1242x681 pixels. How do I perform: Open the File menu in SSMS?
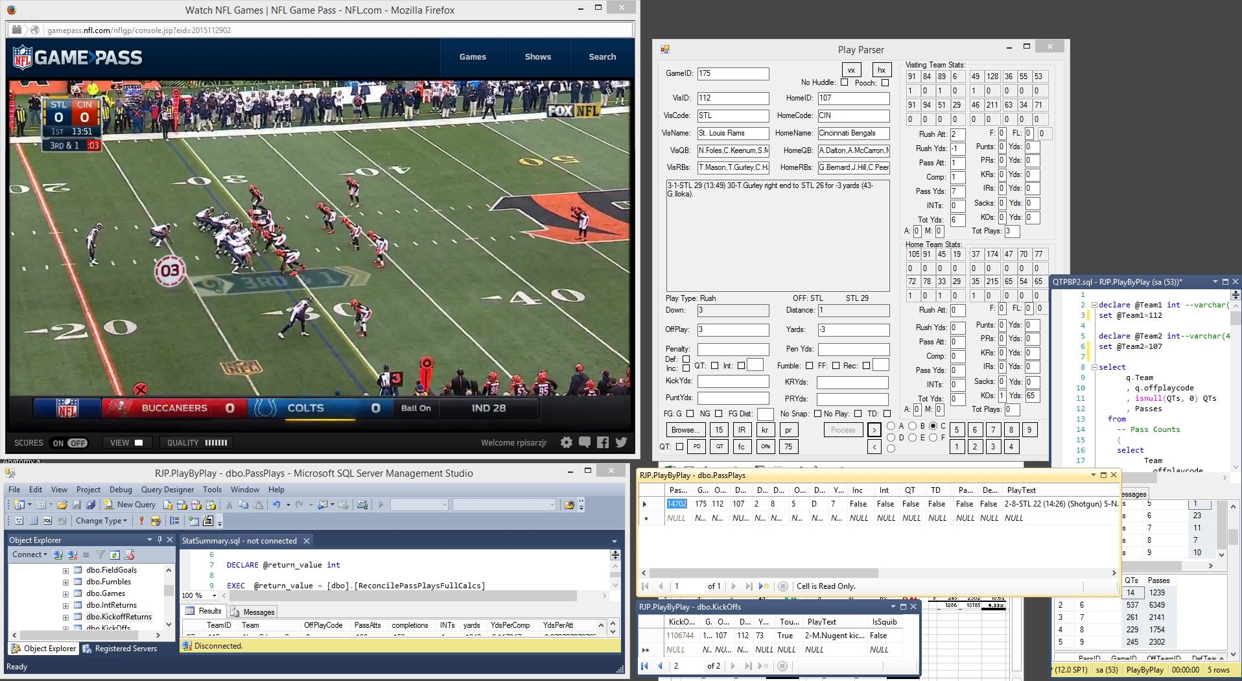pyautogui.click(x=14, y=490)
